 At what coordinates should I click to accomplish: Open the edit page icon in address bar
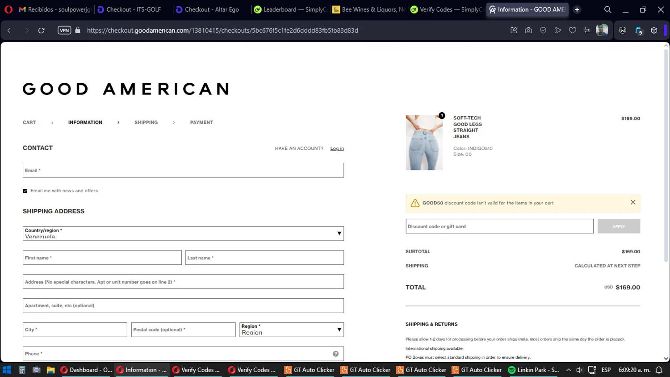514,30
